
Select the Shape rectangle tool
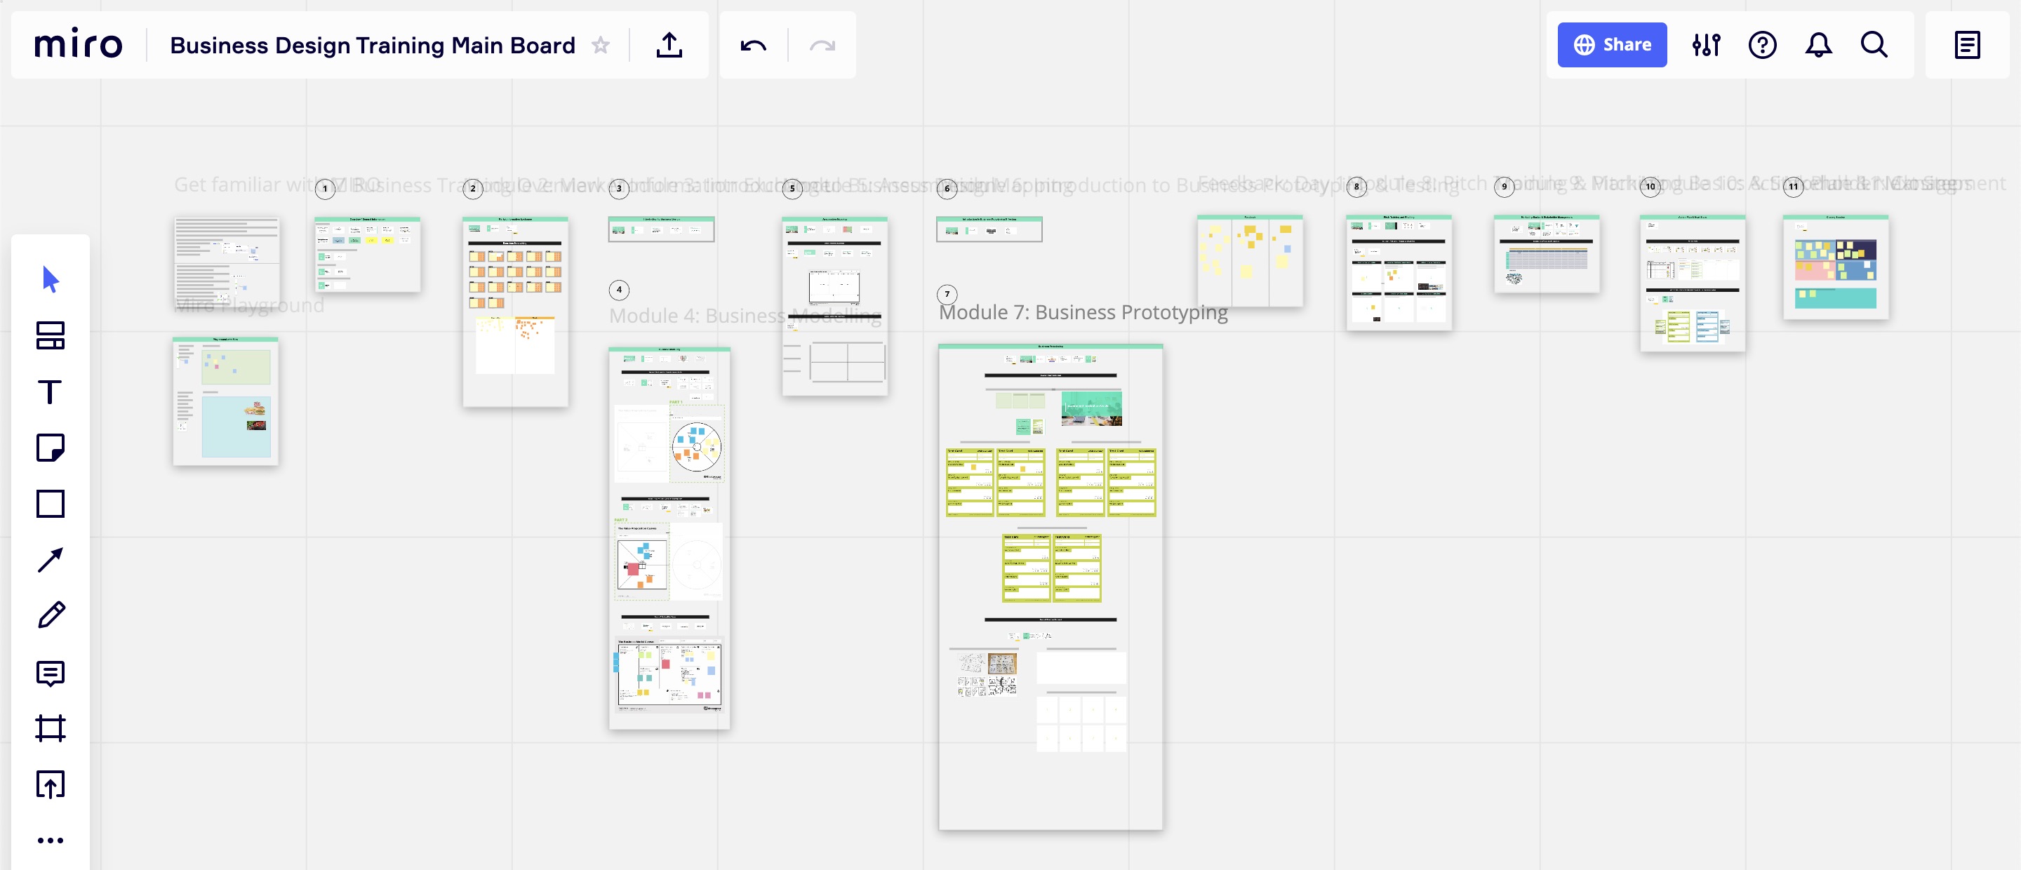[x=51, y=504]
